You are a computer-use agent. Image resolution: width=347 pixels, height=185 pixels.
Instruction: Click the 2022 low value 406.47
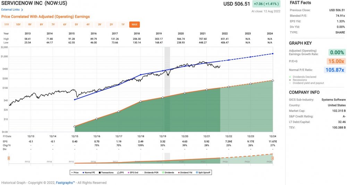click(225, 42)
